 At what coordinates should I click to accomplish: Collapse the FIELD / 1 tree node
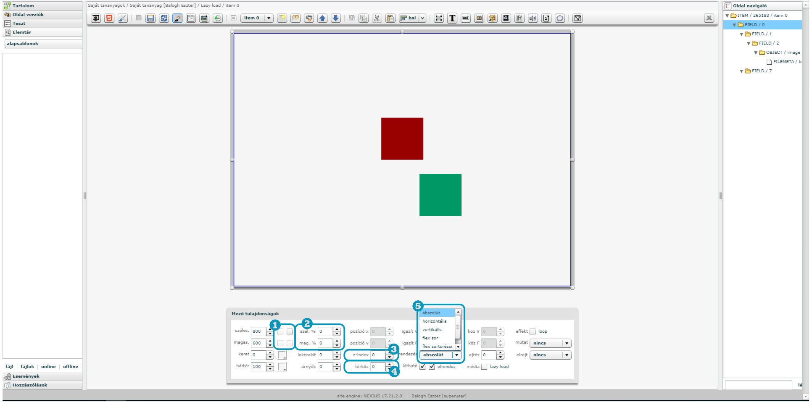(x=741, y=34)
